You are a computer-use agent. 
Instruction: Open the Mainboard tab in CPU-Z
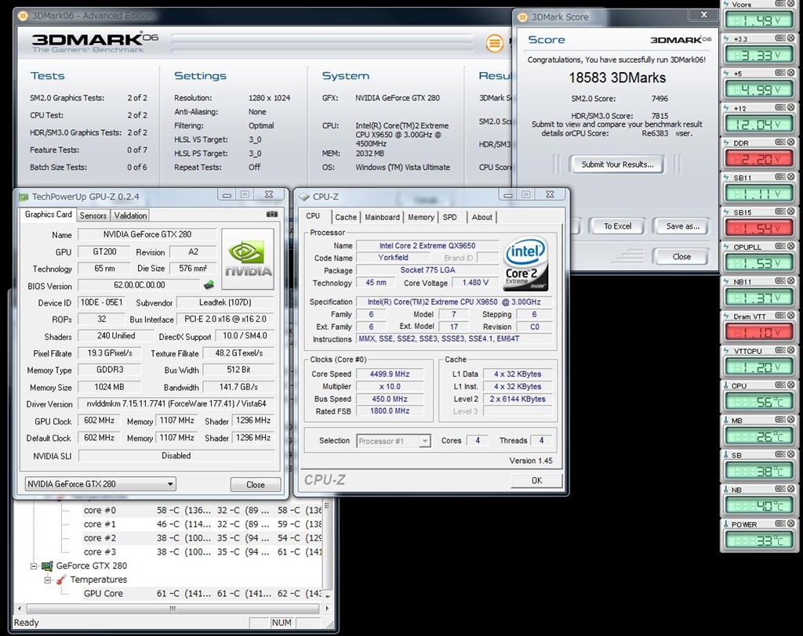pyautogui.click(x=382, y=217)
